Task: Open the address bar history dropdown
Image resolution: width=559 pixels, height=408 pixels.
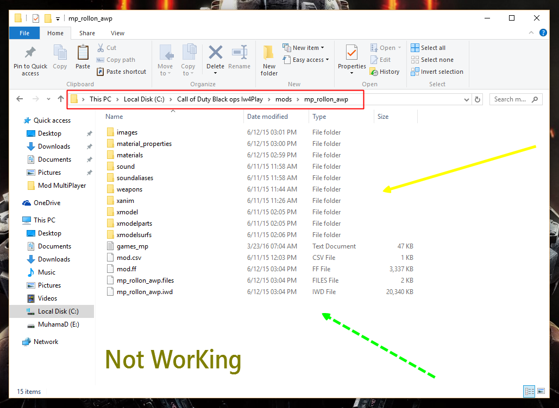Action: 467,99
